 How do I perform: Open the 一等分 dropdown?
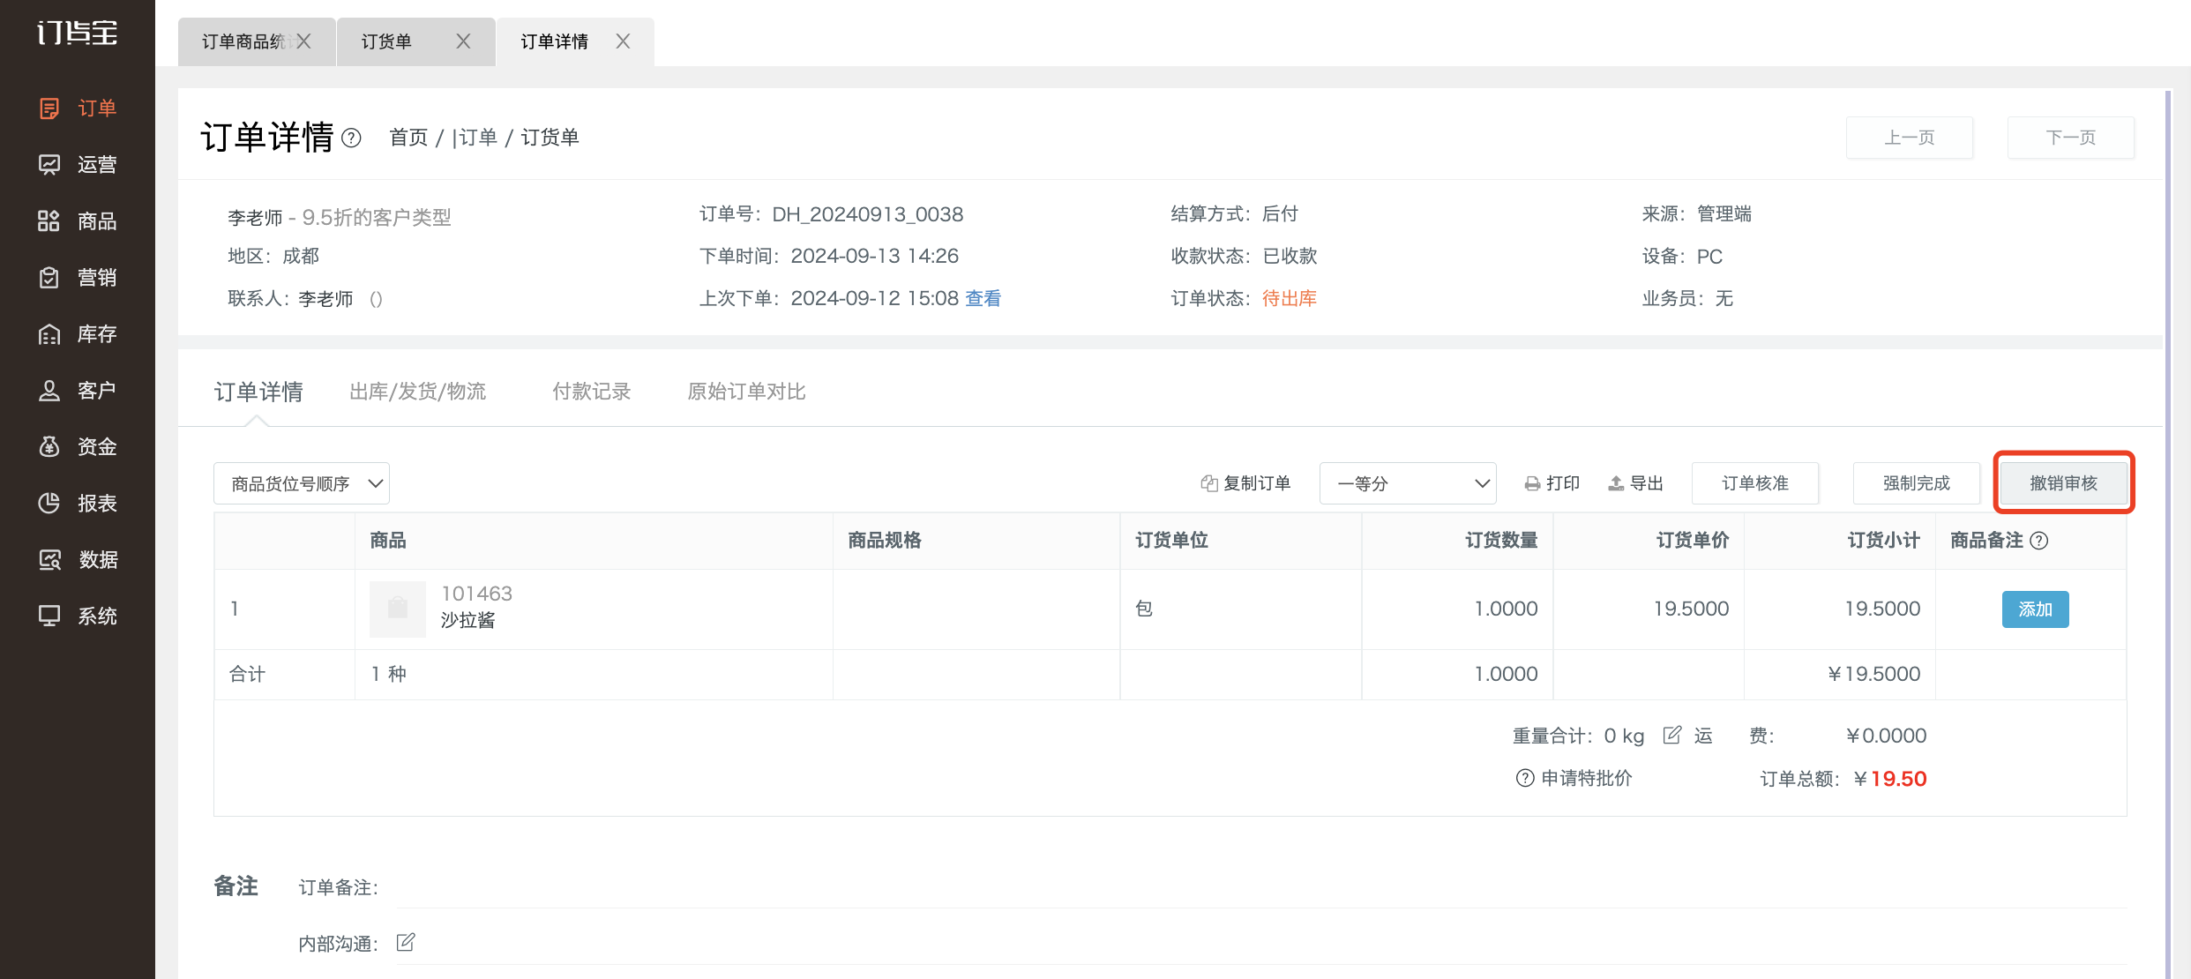click(x=1408, y=483)
